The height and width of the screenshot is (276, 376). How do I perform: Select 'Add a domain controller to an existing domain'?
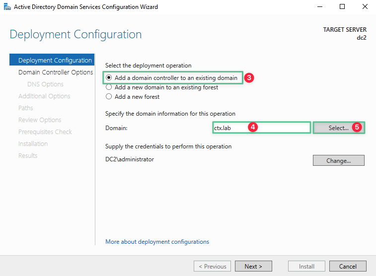109,78
